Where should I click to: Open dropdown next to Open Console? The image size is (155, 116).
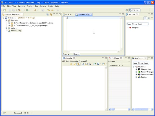coord(106,64)
